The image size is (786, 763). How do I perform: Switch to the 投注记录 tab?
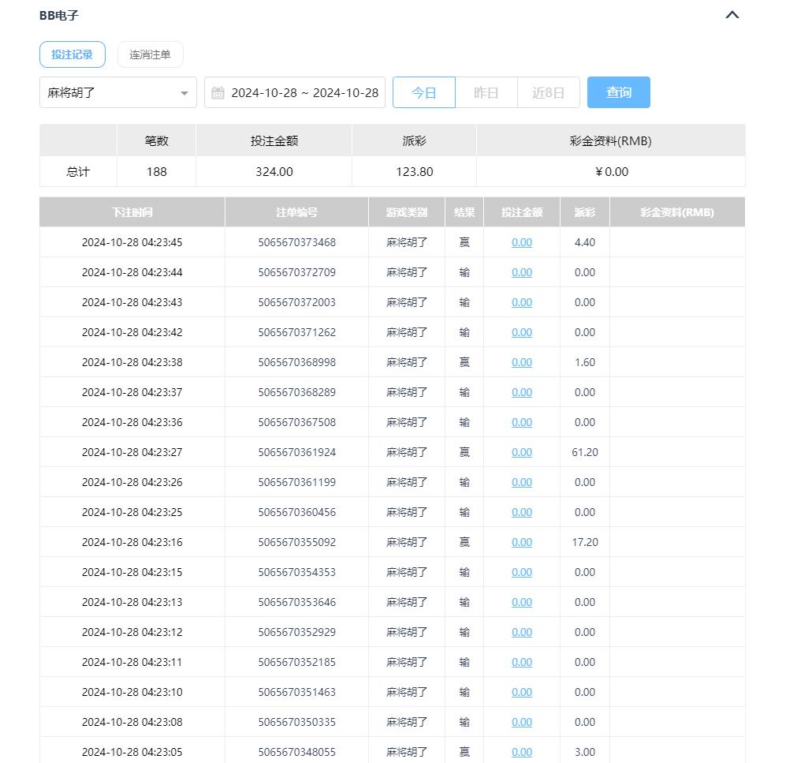coord(73,54)
